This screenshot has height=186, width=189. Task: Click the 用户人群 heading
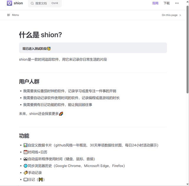(x=29, y=82)
